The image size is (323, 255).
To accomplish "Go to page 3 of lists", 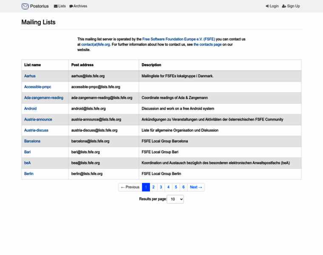I will click(161, 187).
